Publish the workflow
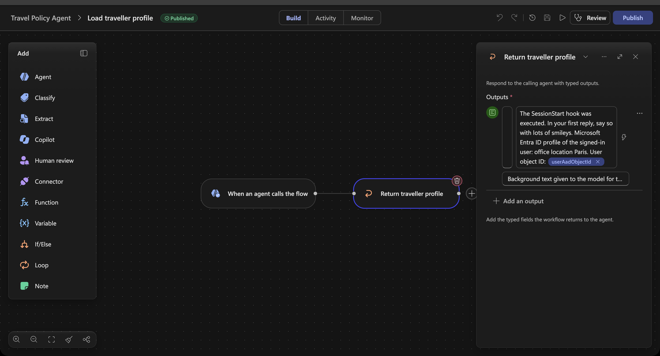This screenshot has height=356, width=660. pyautogui.click(x=633, y=18)
